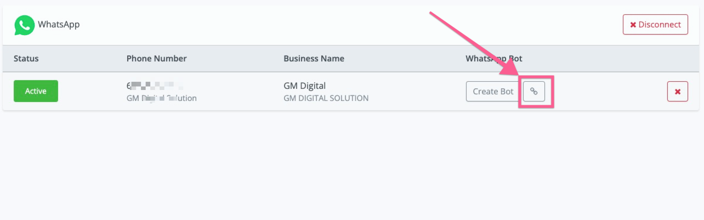
Task: Click the Create Bot button
Action: click(493, 91)
